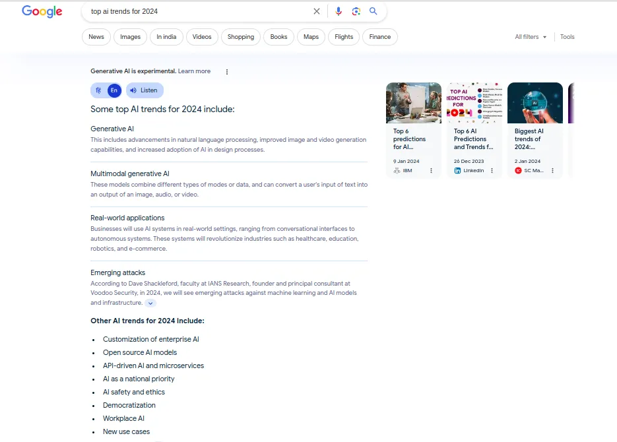The height and width of the screenshot is (442, 617).
Task: Switch to the Maps tab
Action: 311,37
